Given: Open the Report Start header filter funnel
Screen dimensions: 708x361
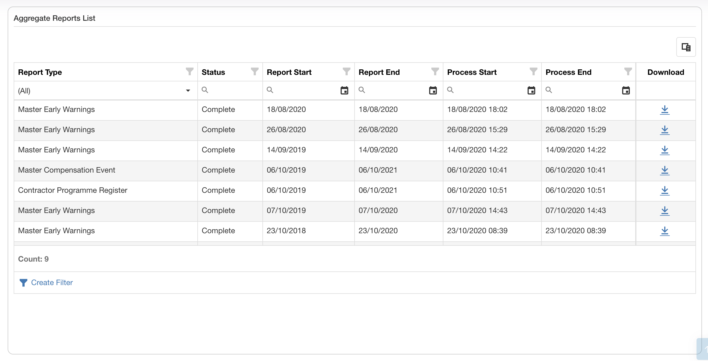Looking at the screenshot, I should [x=346, y=72].
